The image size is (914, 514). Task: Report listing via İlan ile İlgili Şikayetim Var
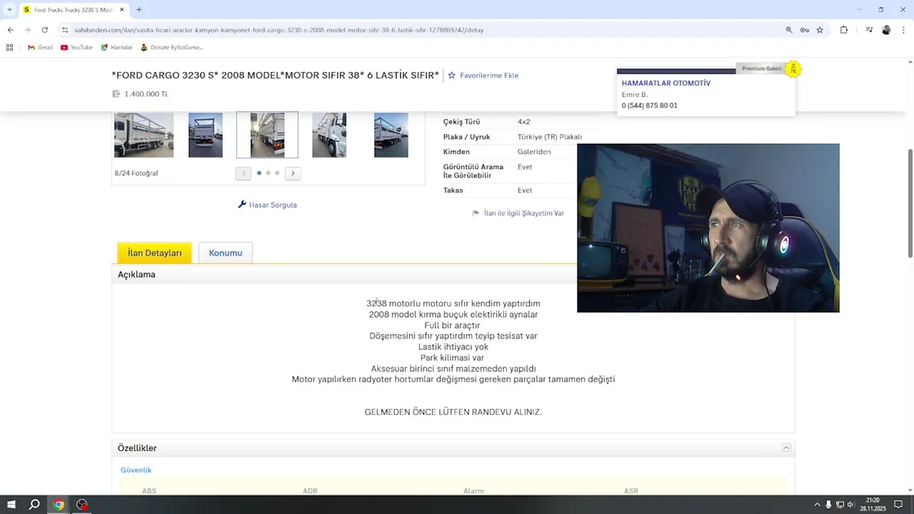coord(518,213)
